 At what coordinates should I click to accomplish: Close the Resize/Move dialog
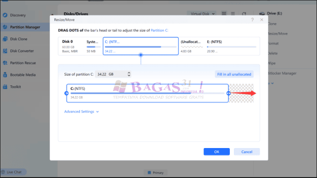[262, 20]
